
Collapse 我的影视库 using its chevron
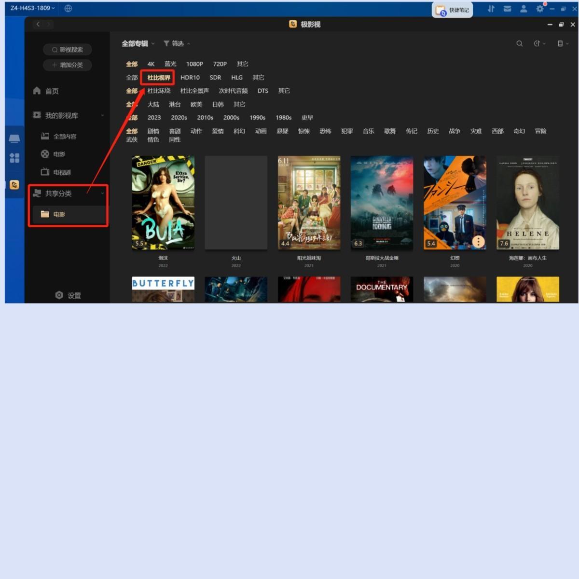(x=102, y=115)
